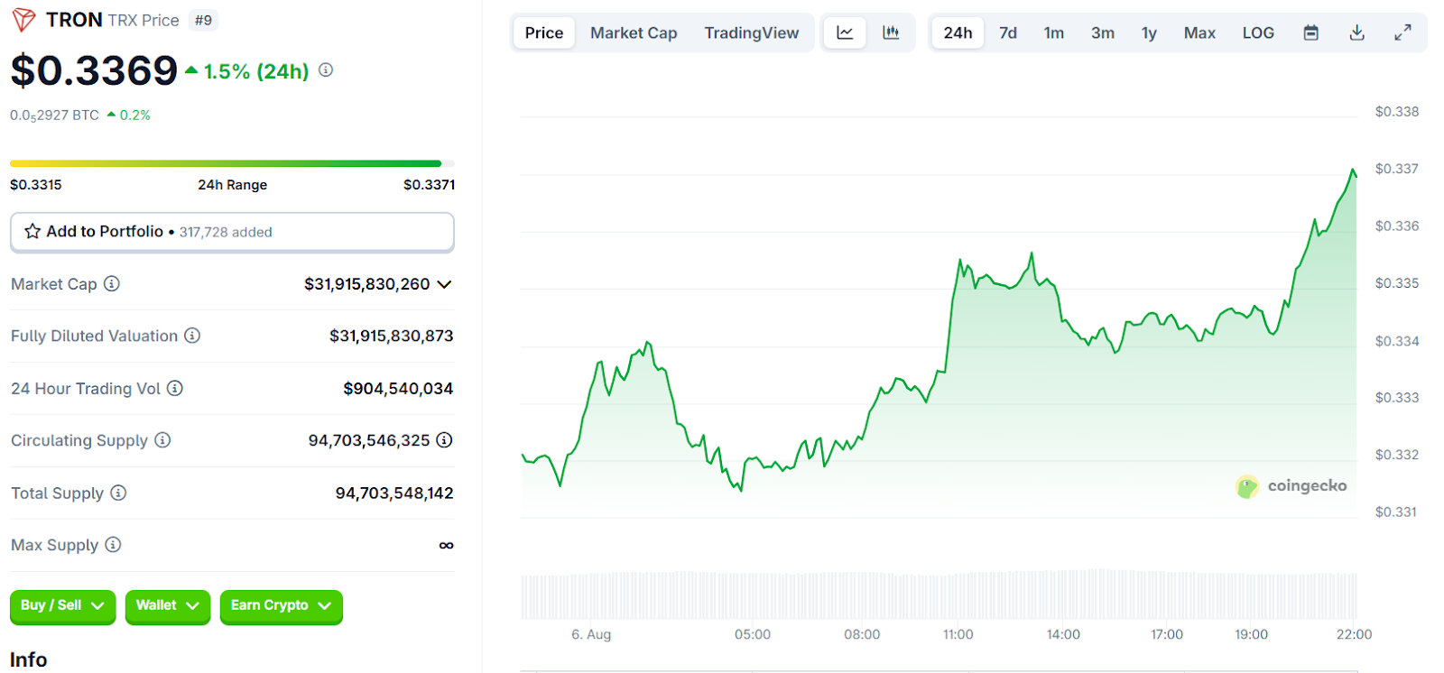Click info icon next to 24 Hour Trading Vol

(x=175, y=388)
